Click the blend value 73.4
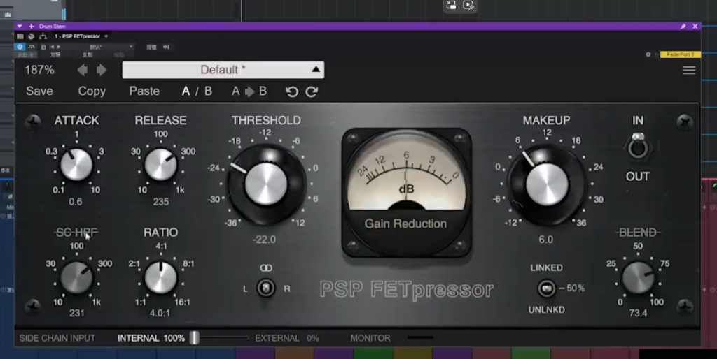 point(638,314)
